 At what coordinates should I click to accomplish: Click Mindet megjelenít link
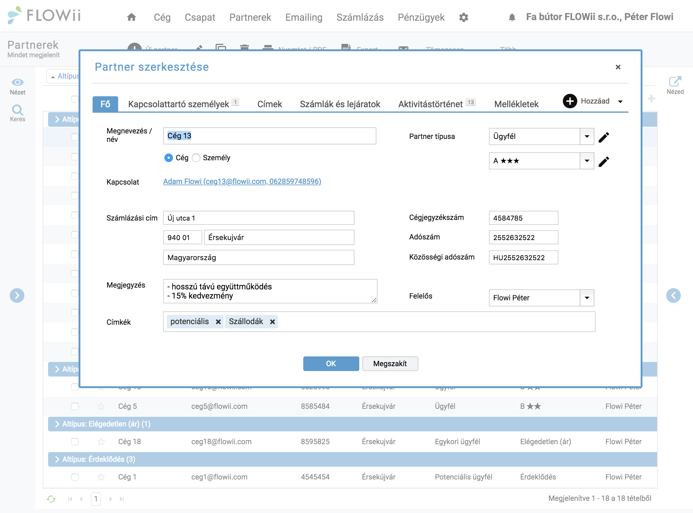click(x=33, y=55)
